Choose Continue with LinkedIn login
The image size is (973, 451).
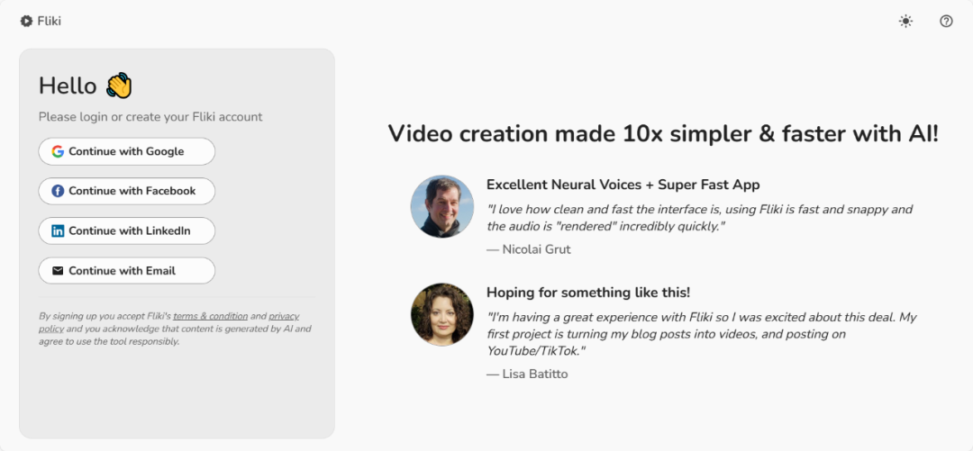pyautogui.click(x=127, y=230)
